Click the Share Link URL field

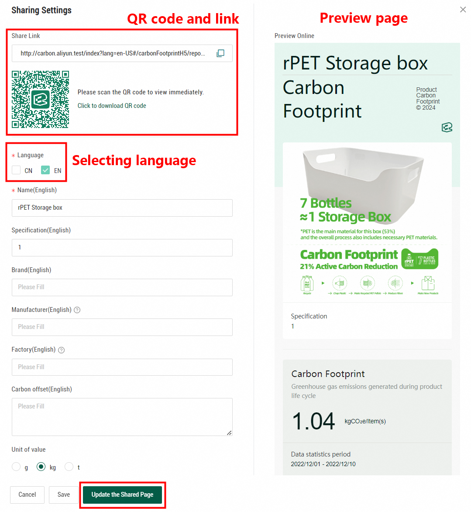pyautogui.click(x=113, y=53)
